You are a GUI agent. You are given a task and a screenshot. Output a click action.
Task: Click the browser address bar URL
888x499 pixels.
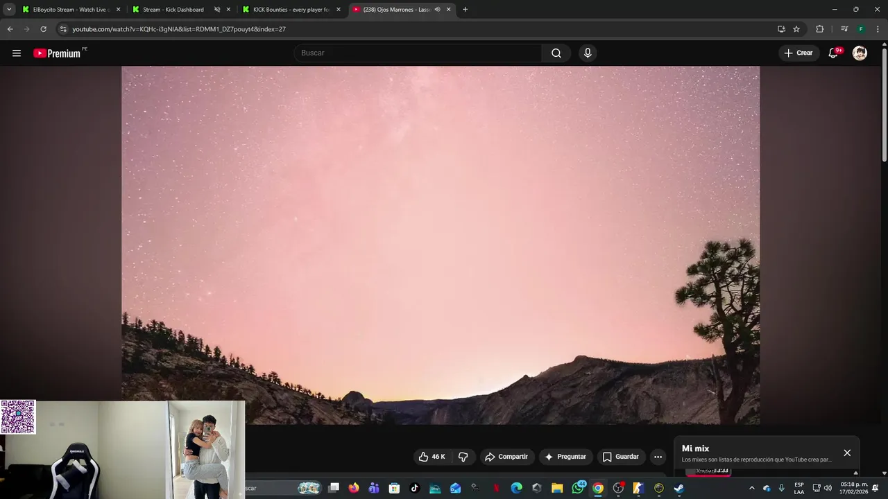coord(179,29)
